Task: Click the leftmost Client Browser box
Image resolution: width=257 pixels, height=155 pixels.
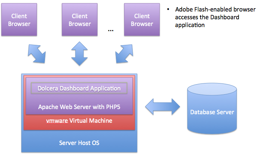Action: click(x=20, y=20)
